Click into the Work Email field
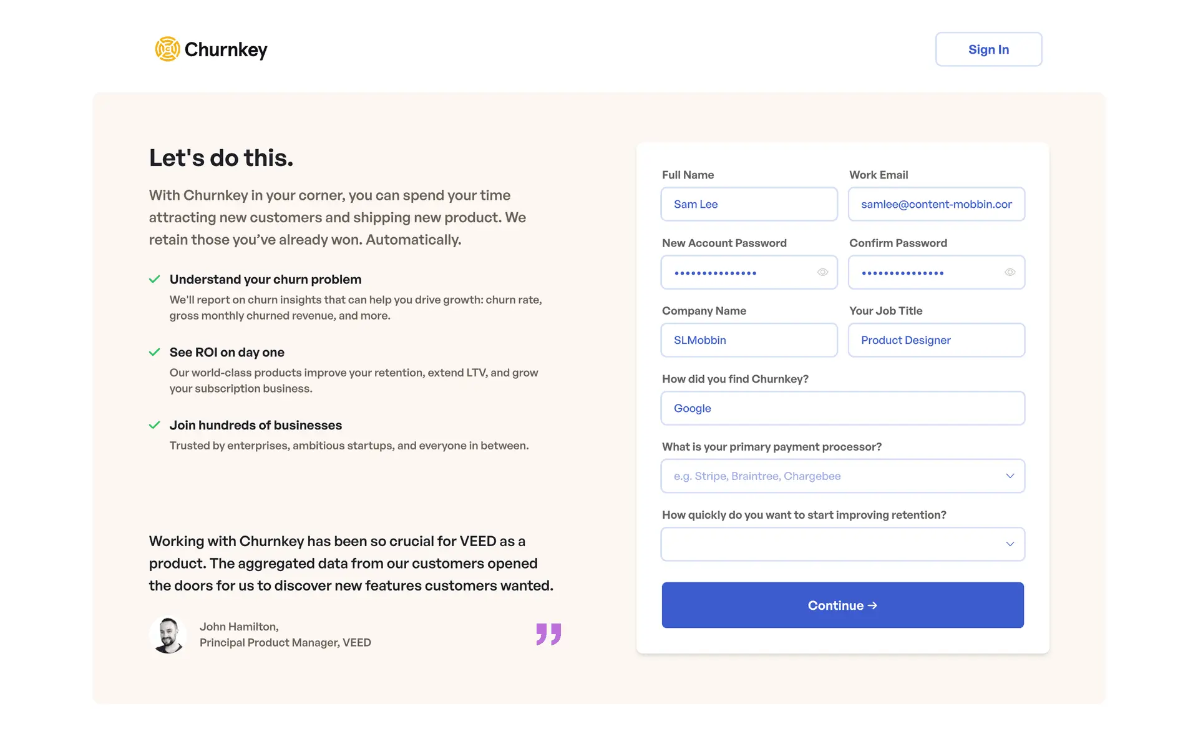1198x749 pixels. [x=936, y=204]
